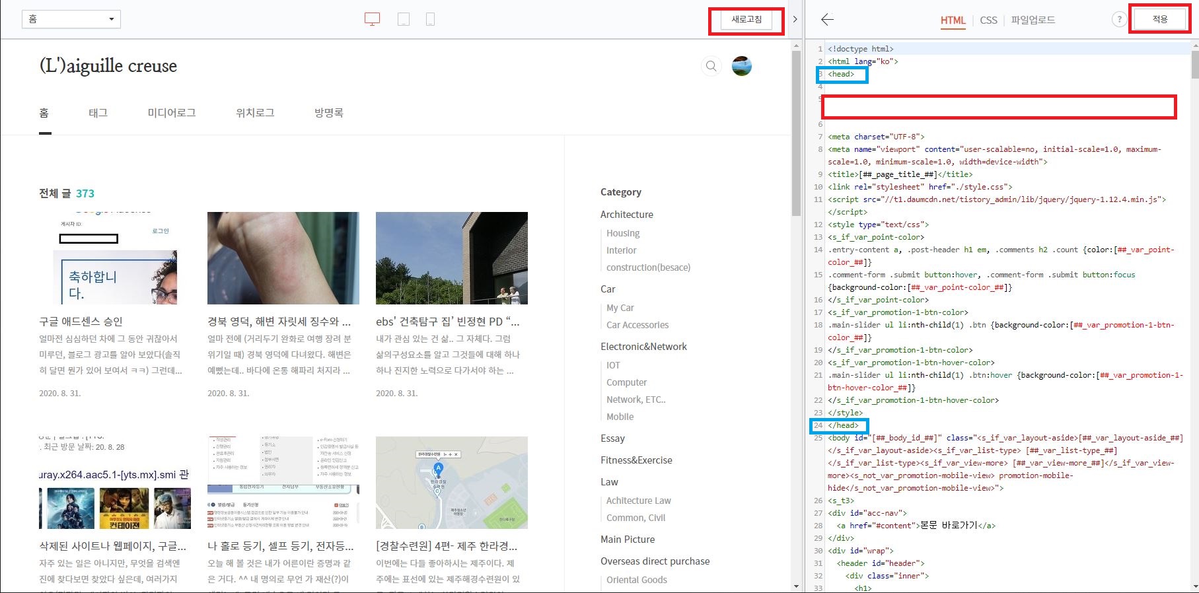Open the Architecture category

[x=627, y=215]
